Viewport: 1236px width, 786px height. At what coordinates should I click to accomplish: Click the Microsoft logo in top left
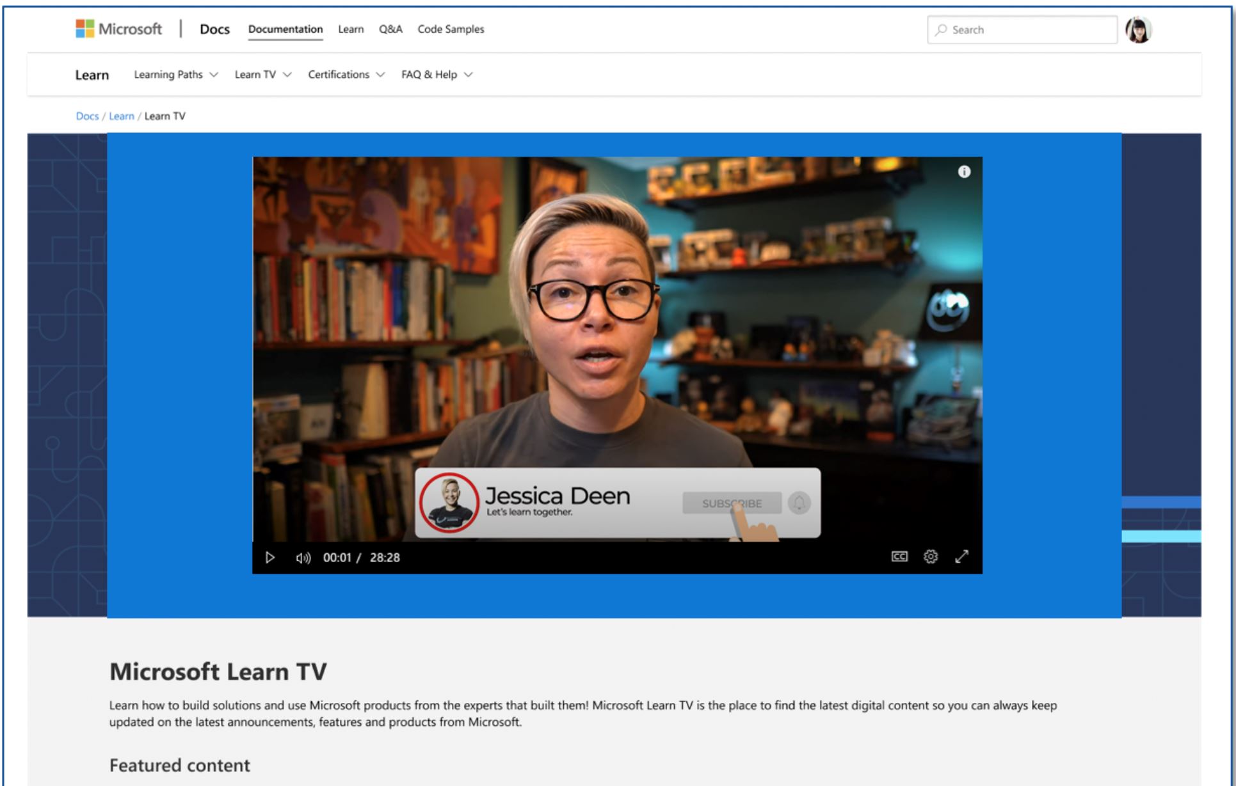coord(86,28)
